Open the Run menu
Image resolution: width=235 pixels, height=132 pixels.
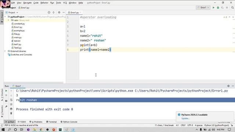click(52, 3)
